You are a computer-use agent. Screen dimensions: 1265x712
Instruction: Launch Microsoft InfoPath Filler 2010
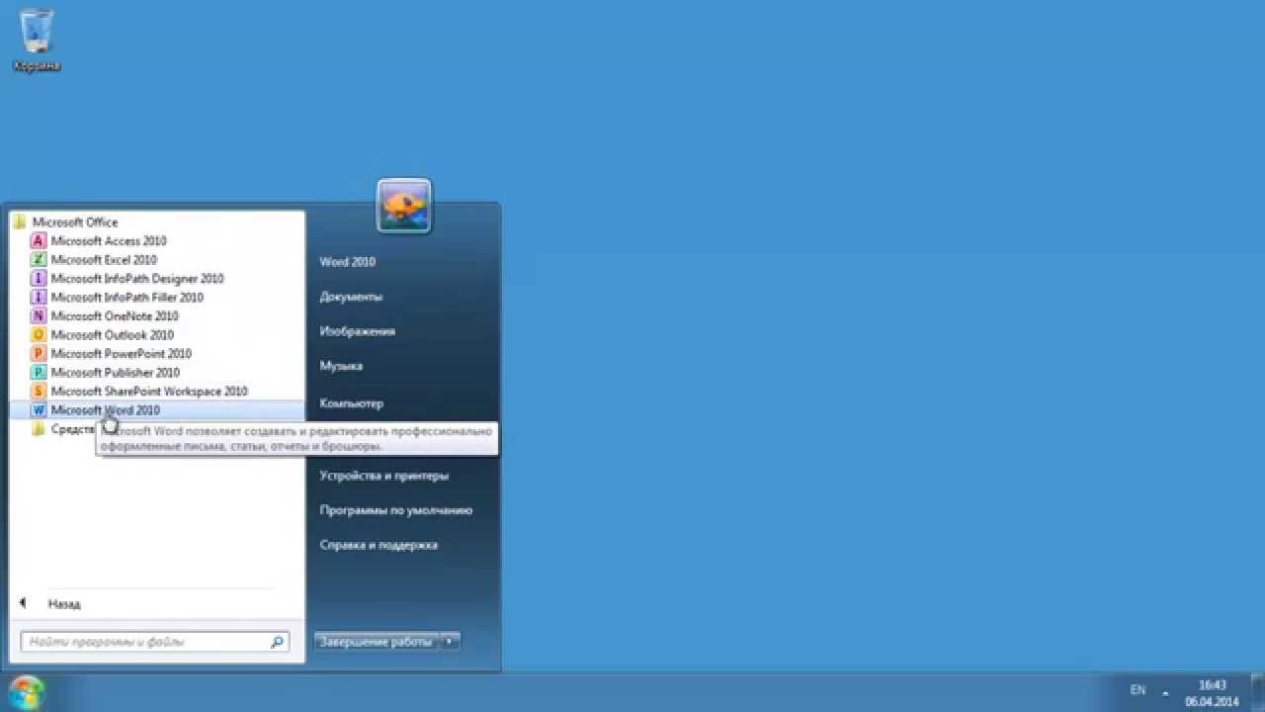[126, 297]
